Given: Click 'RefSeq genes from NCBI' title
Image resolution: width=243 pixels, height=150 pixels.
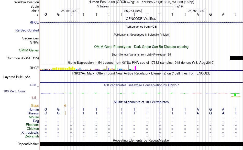Looking at the screenshot, I should tap(141, 27).
